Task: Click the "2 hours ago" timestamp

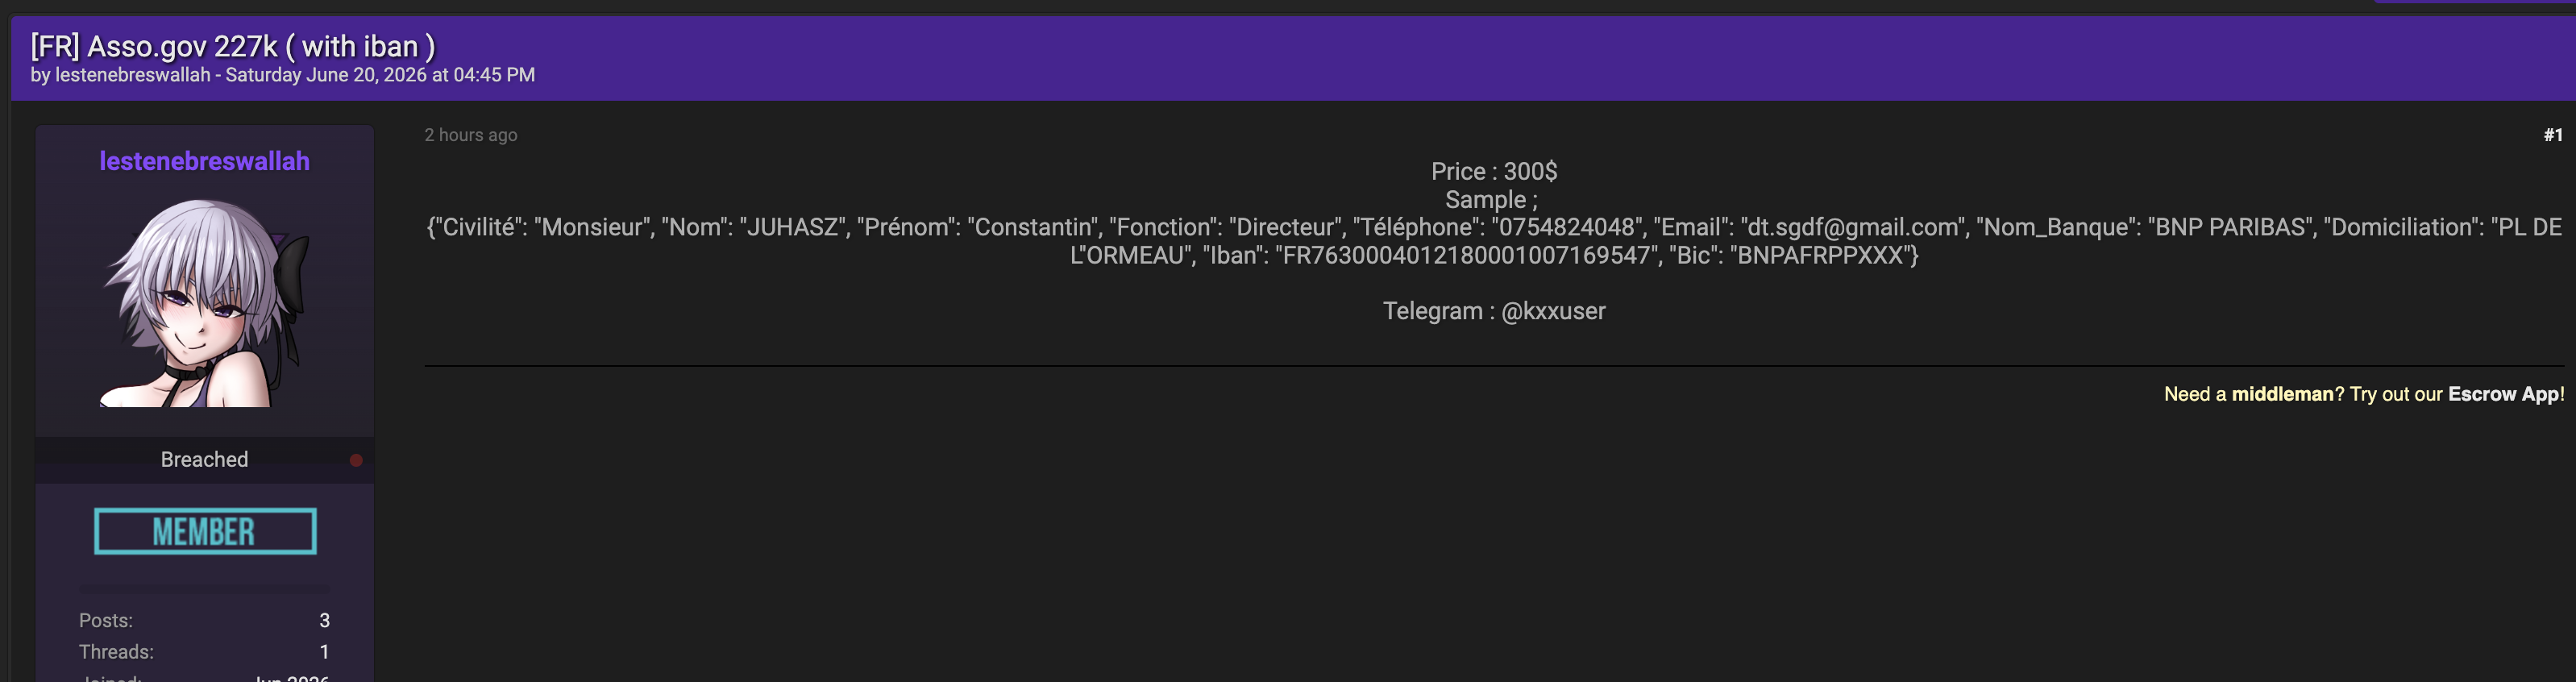Action: 471,135
